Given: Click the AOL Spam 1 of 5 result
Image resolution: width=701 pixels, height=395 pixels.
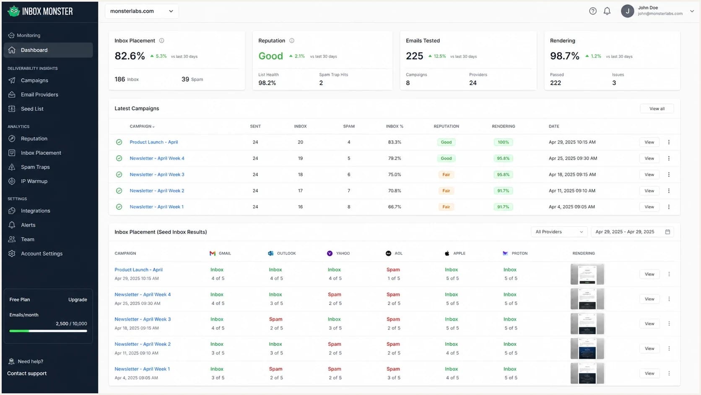Looking at the screenshot, I should coord(393,274).
